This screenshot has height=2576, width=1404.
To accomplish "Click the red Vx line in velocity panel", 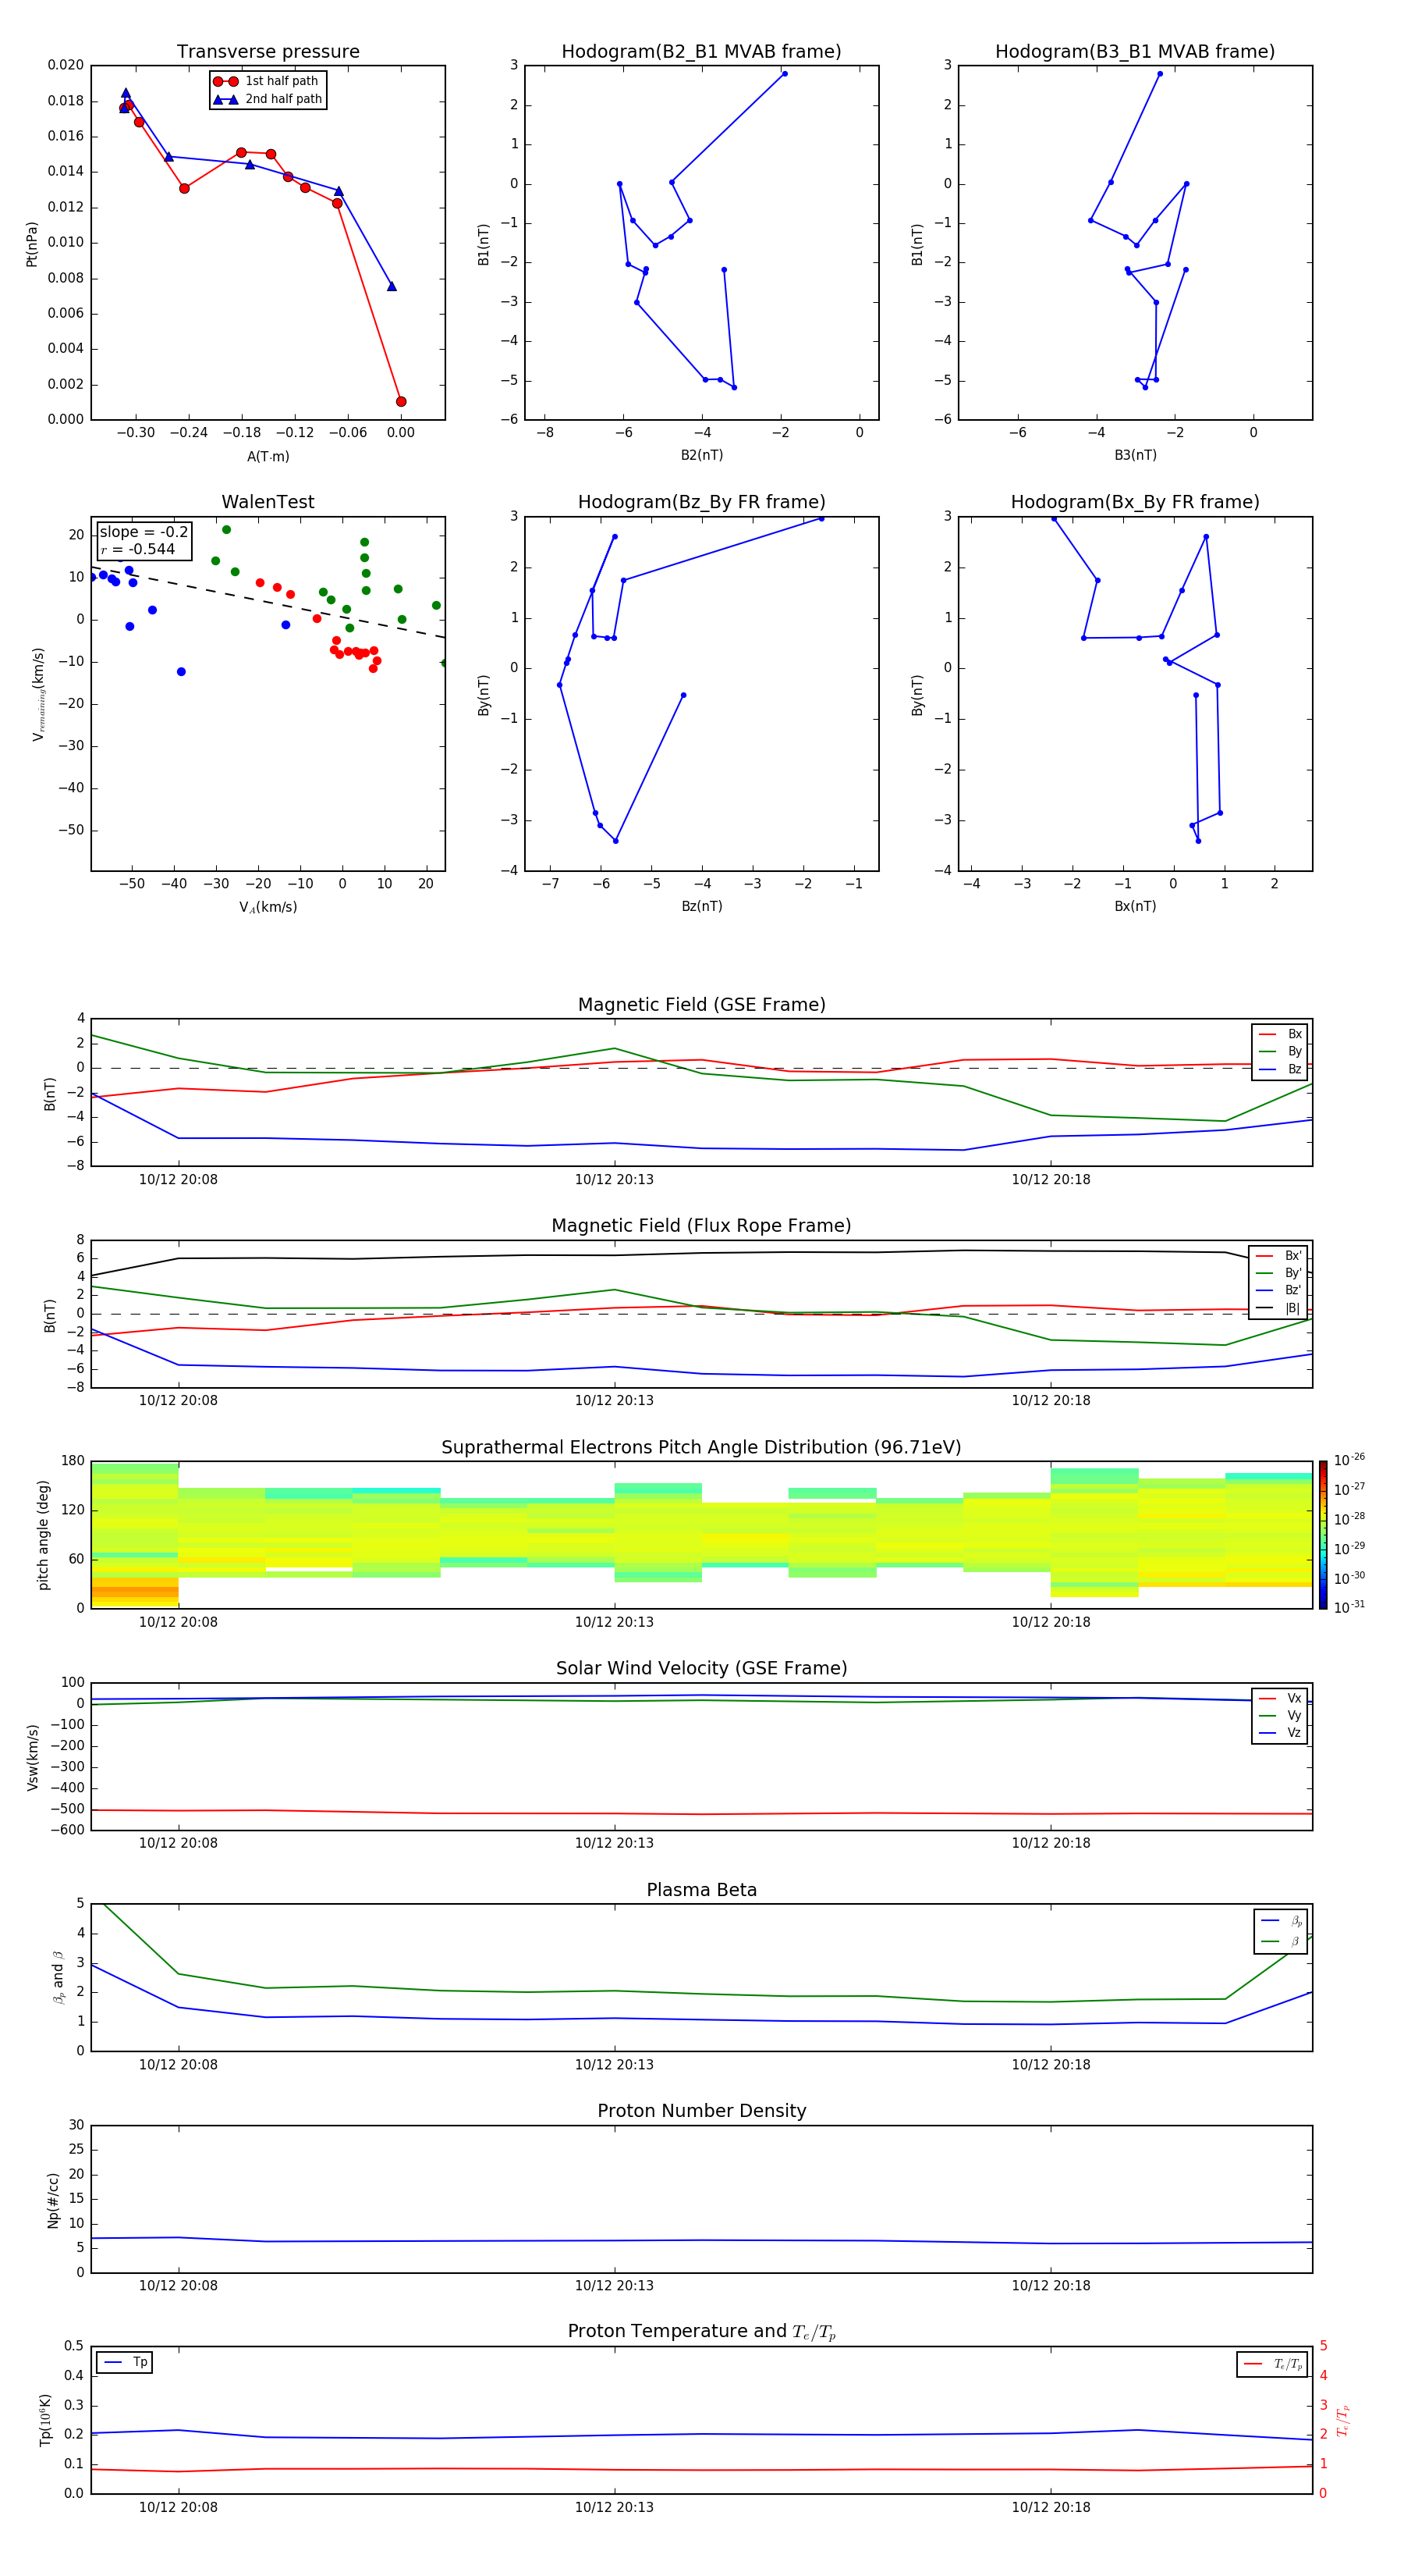I will coord(701,1813).
